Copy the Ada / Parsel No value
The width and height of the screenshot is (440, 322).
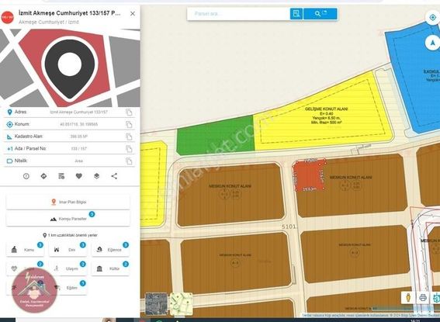(x=129, y=149)
